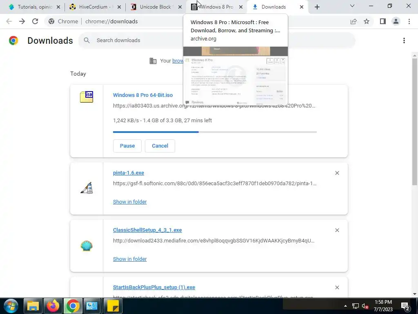Click the Windows 8 Pro ISO file icon
The image size is (418, 314).
tap(87, 97)
